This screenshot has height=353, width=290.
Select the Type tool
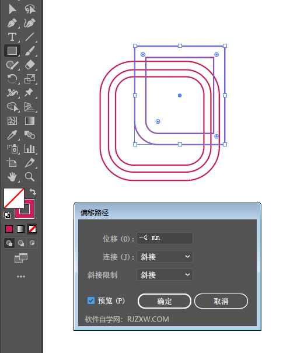12,37
